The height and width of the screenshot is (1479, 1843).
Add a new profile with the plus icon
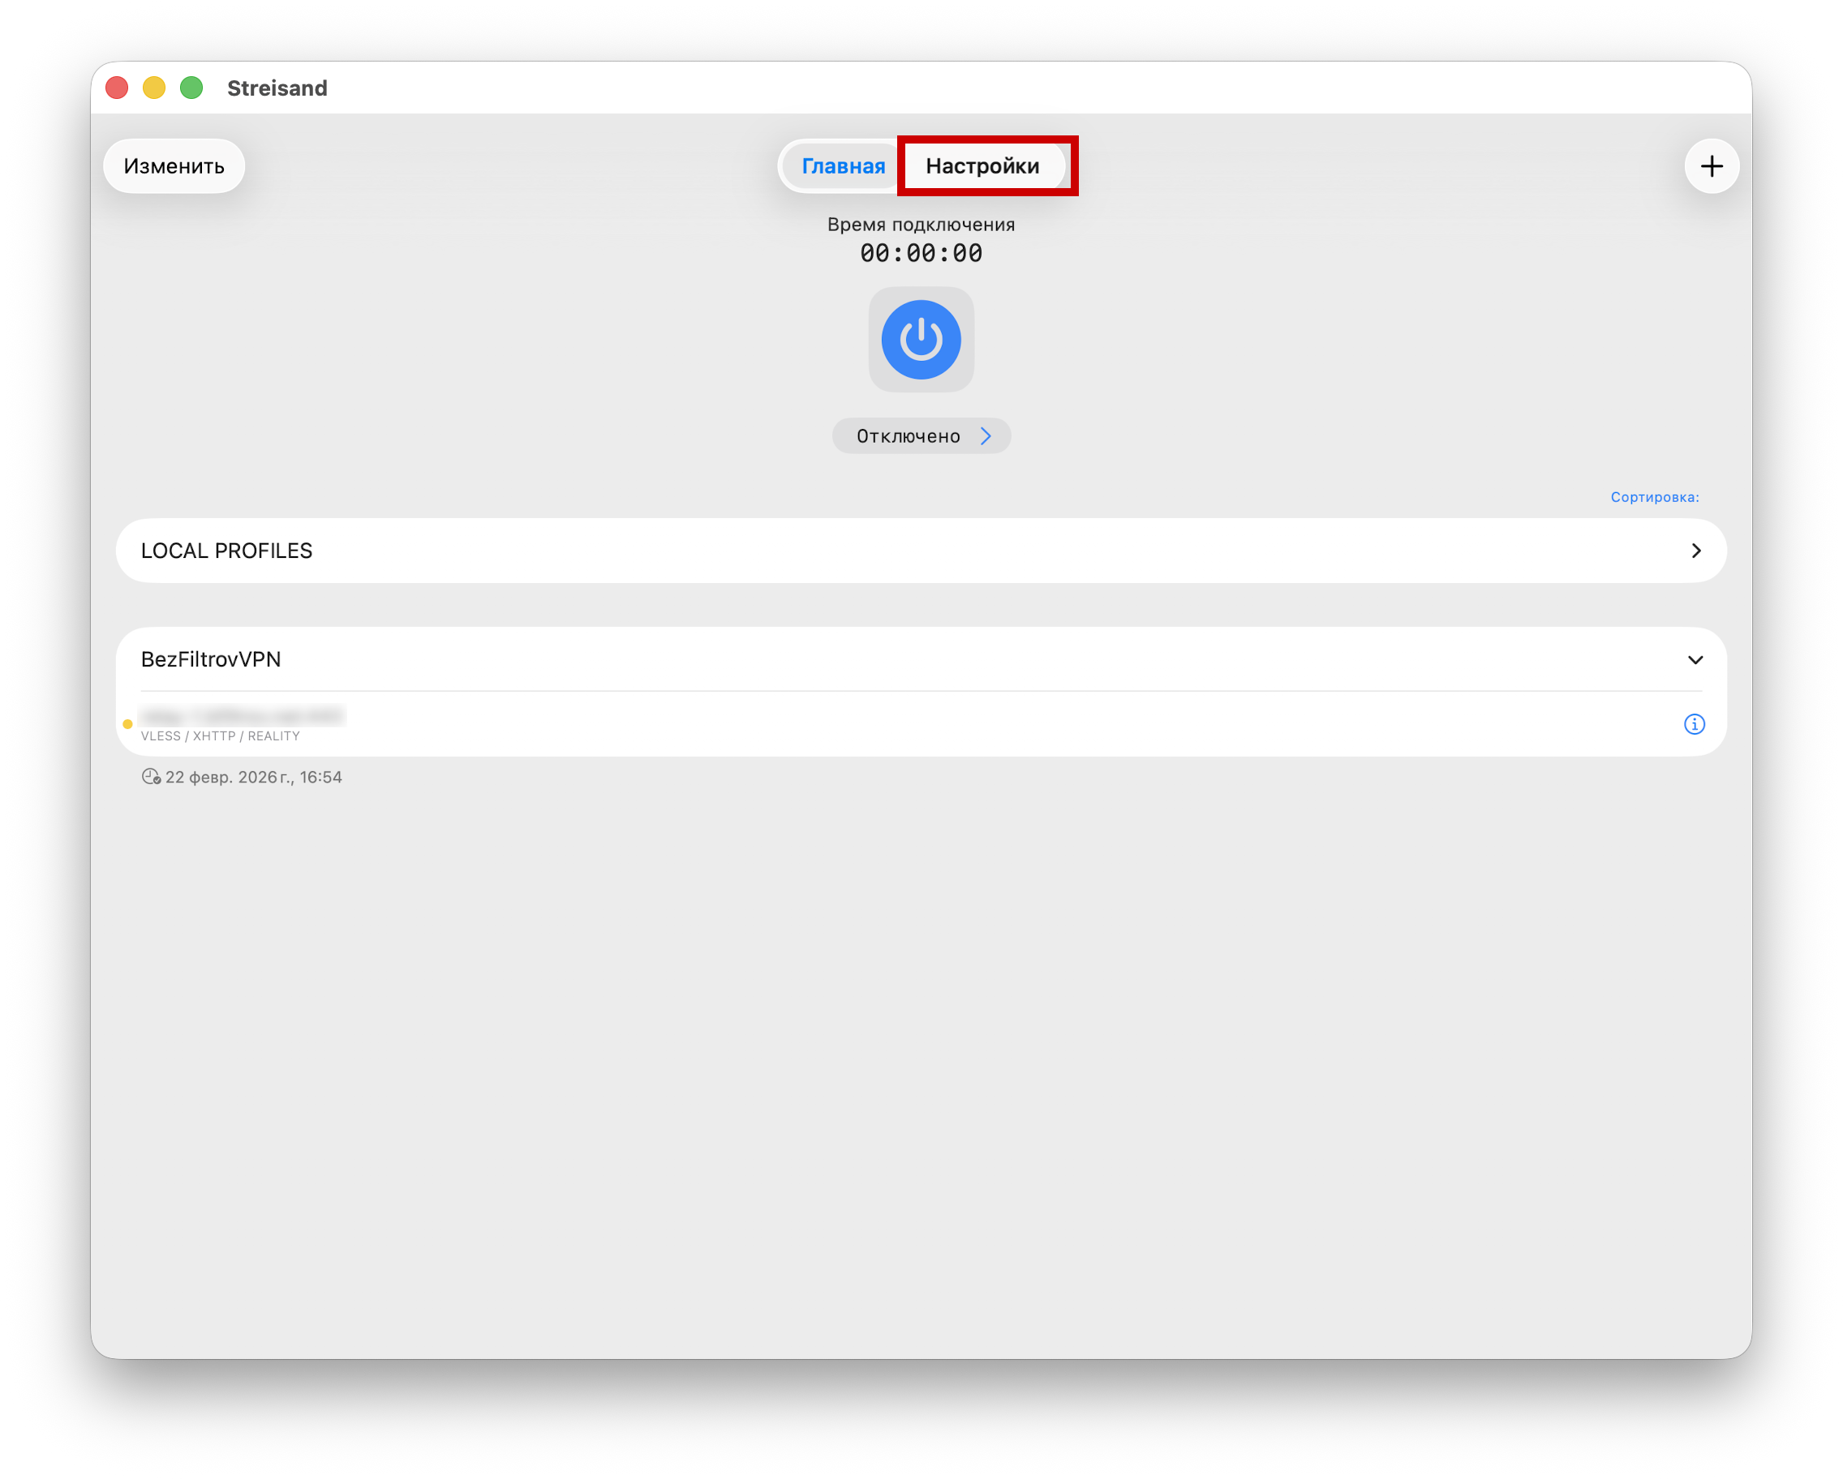pyautogui.click(x=1712, y=165)
